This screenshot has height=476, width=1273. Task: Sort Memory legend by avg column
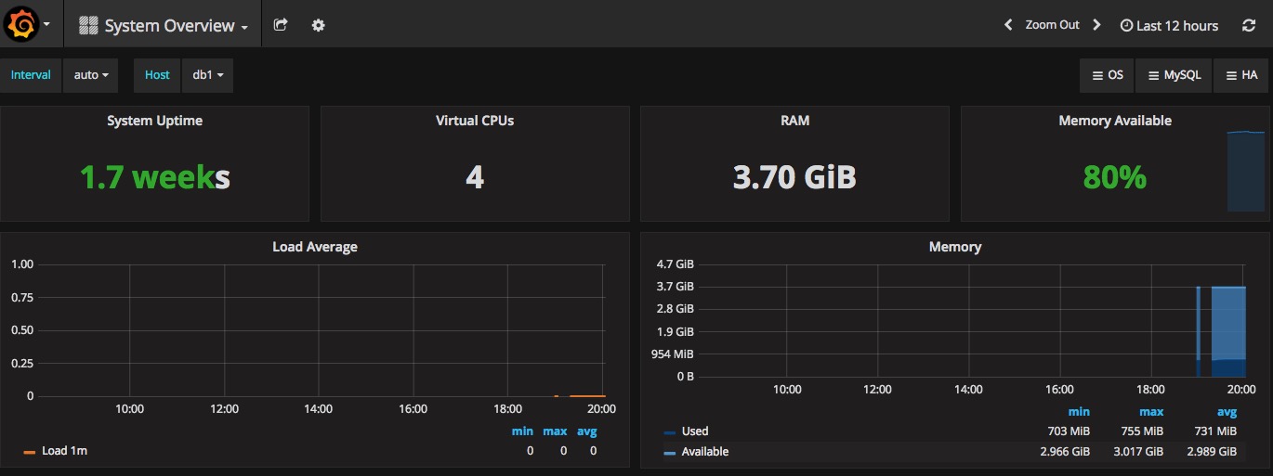(1227, 411)
